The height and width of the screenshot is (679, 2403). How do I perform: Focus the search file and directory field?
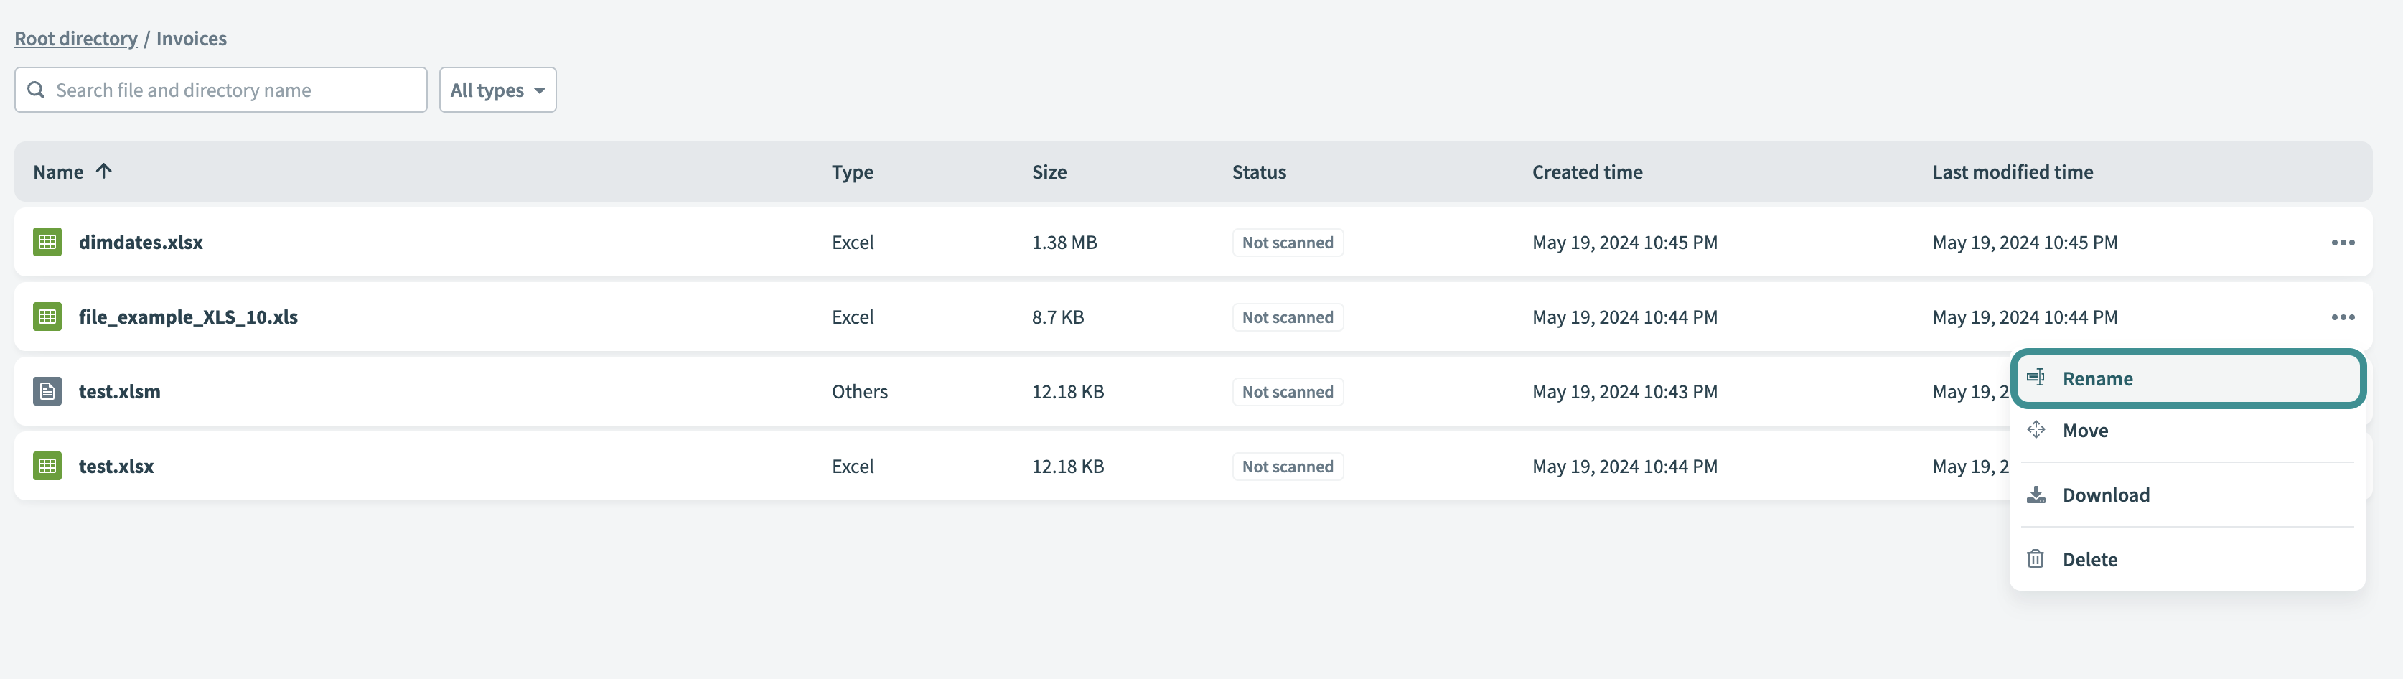[233, 90]
